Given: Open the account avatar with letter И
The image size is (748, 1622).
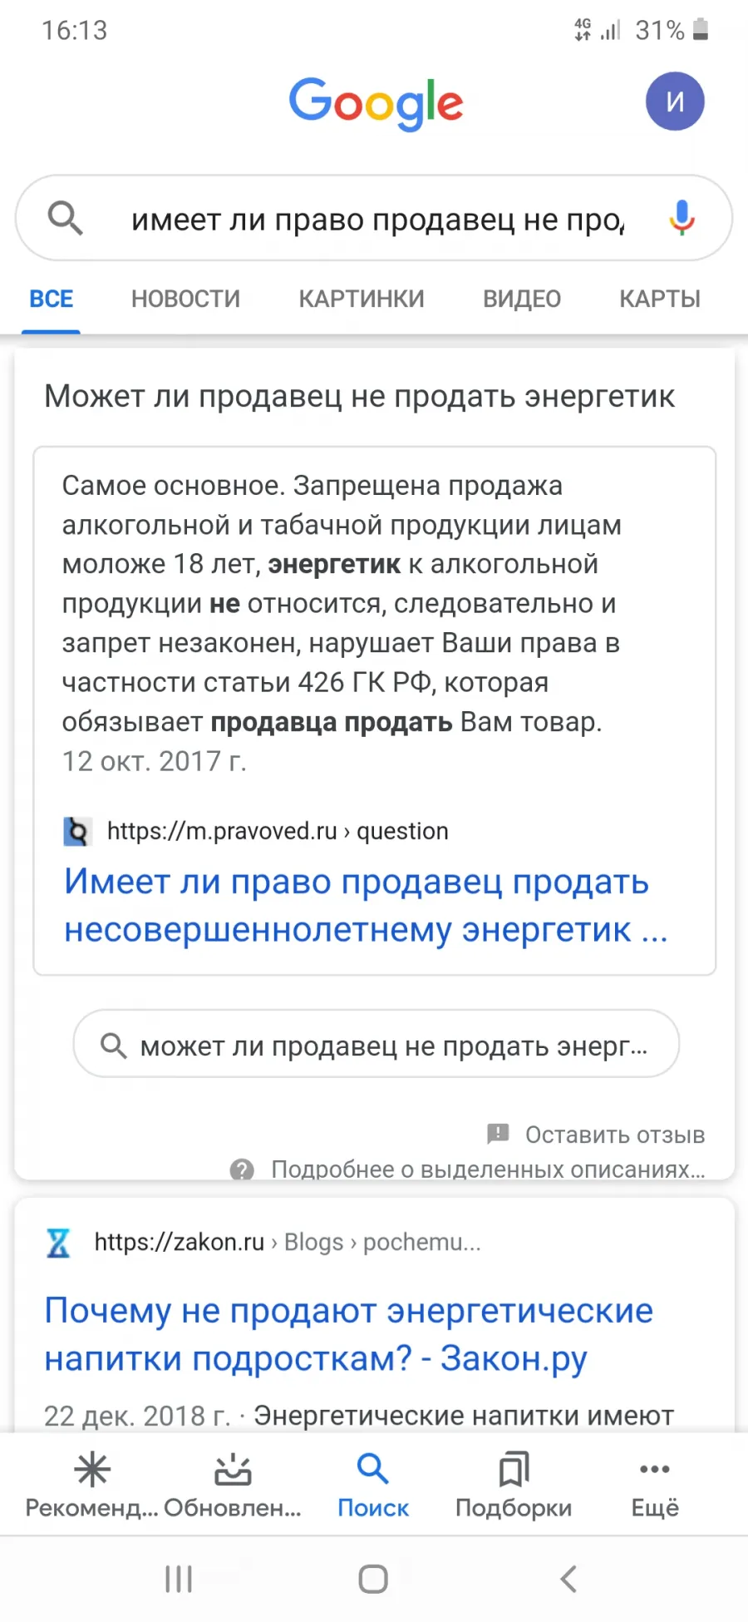Looking at the screenshot, I should (675, 101).
